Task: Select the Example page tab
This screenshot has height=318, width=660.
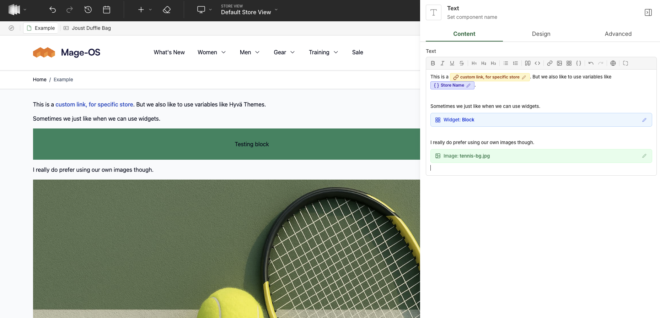Action: point(41,28)
